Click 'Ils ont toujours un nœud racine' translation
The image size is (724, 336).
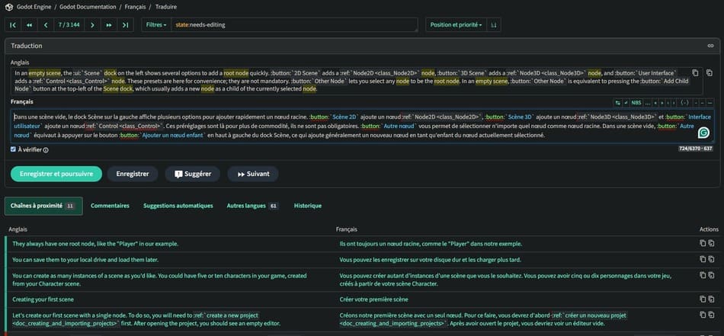pyautogui.click(x=431, y=244)
